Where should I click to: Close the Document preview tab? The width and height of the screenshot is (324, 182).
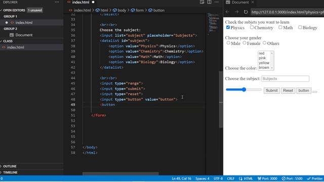point(253,2)
